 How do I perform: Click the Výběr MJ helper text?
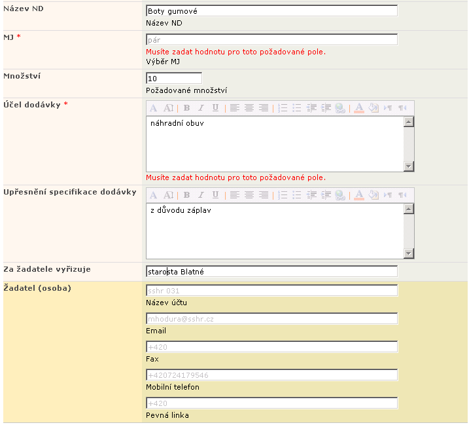(163, 62)
